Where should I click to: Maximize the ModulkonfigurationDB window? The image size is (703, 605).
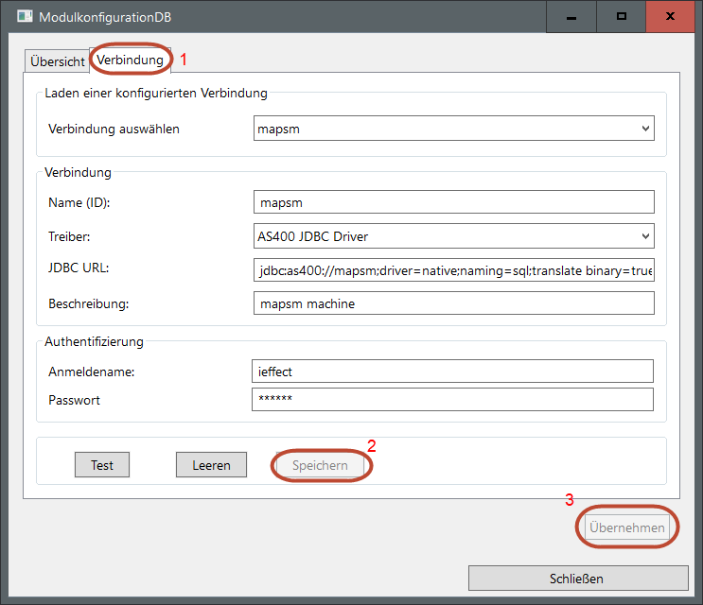[x=622, y=17]
